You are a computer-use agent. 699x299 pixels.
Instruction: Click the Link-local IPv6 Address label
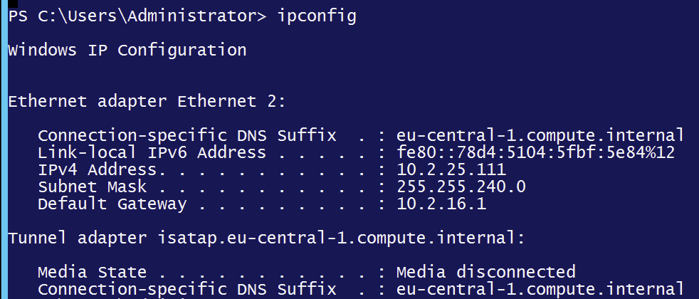pyautogui.click(x=152, y=153)
